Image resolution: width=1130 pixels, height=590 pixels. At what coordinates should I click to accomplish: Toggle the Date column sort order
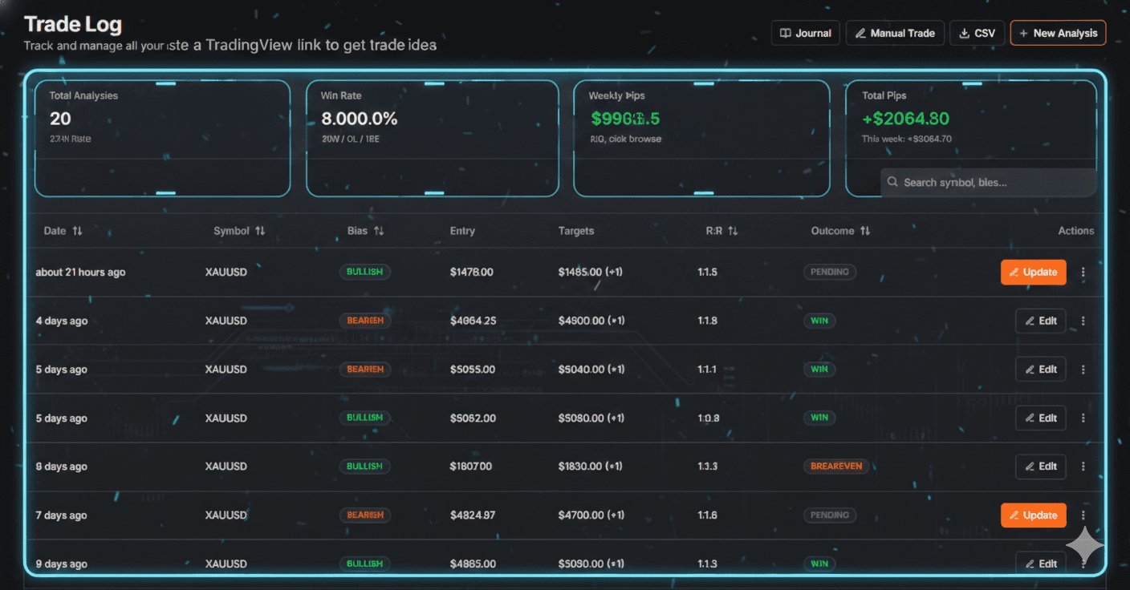78,230
